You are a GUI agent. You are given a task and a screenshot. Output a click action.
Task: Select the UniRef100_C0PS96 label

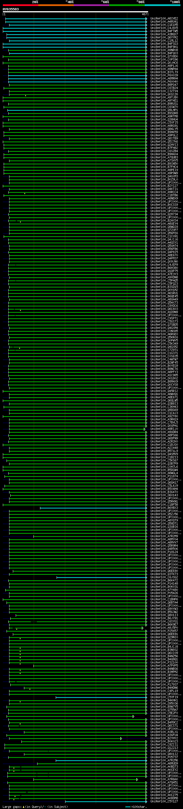tap(164, 60)
